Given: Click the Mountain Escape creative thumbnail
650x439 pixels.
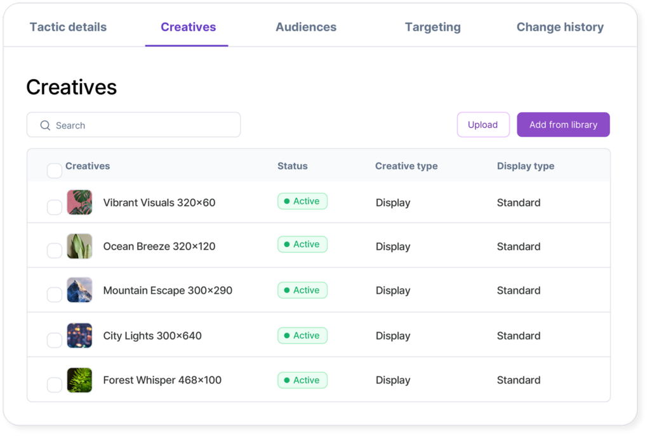Looking at the screenshot, I should 79,290.
